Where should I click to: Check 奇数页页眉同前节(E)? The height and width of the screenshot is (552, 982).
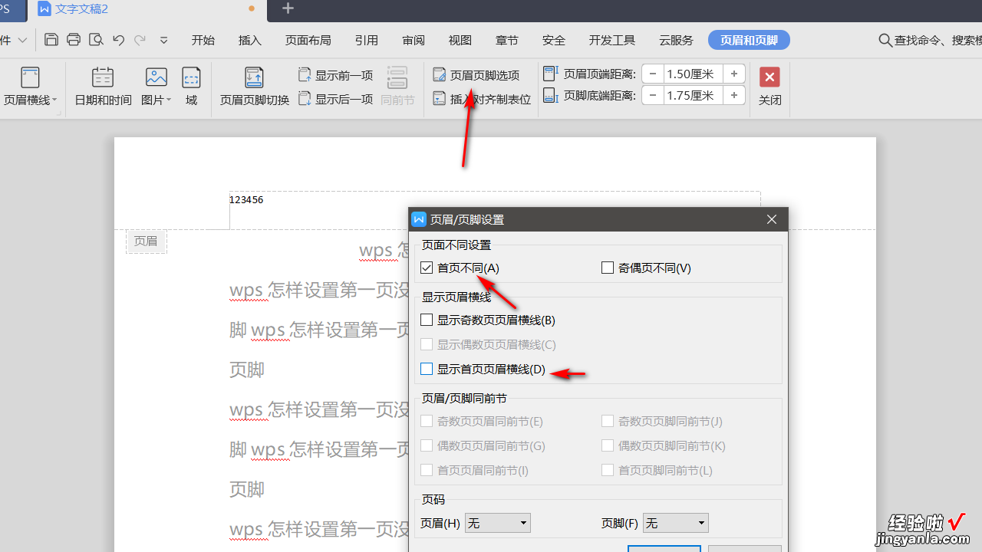(x=427, y=421)
